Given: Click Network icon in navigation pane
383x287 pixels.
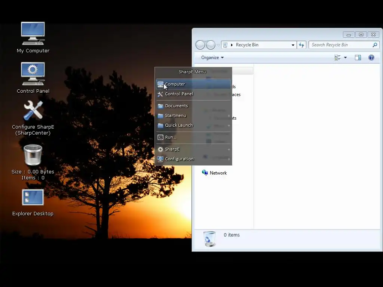Looking at the screenshot, I should coord(205,173).
